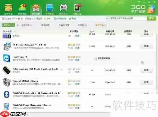Select the Tencent QQMail Plugin title
The width and height of the screenshot is (158, 117).
pyautogui.click(x=25, y=81)
